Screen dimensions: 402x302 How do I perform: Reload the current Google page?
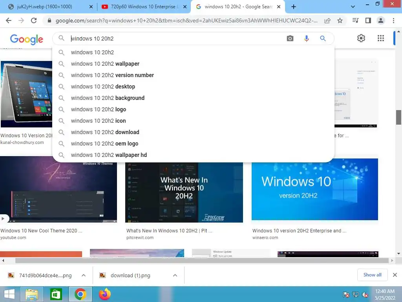tap(34, 20)
